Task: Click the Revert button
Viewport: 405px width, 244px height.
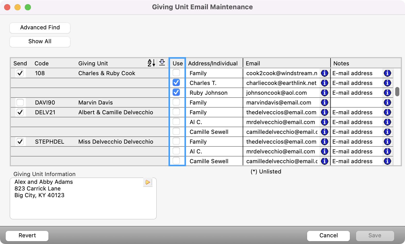Action: (27, 236)
